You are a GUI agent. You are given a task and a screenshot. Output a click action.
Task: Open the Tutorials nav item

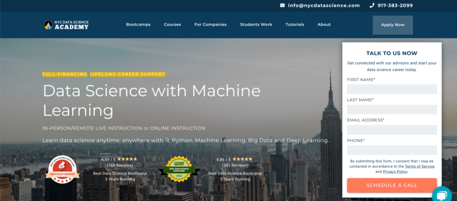(295, 25)
